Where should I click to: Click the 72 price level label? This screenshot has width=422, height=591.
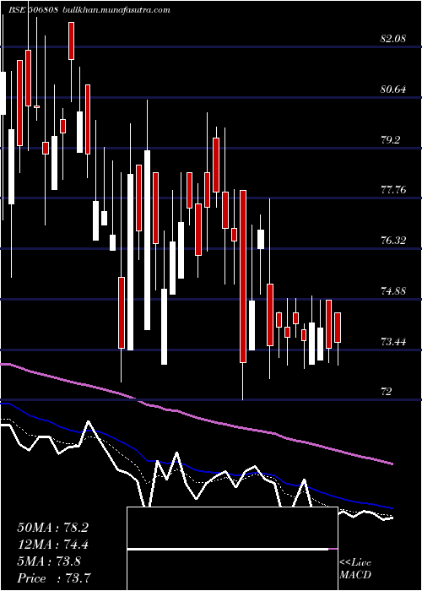pos(387,392)
